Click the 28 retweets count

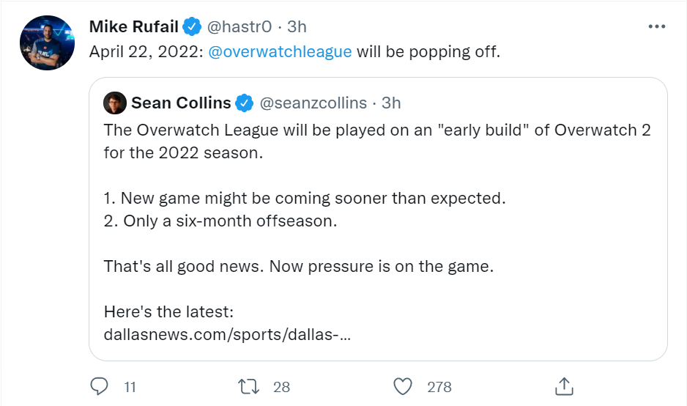282,386
